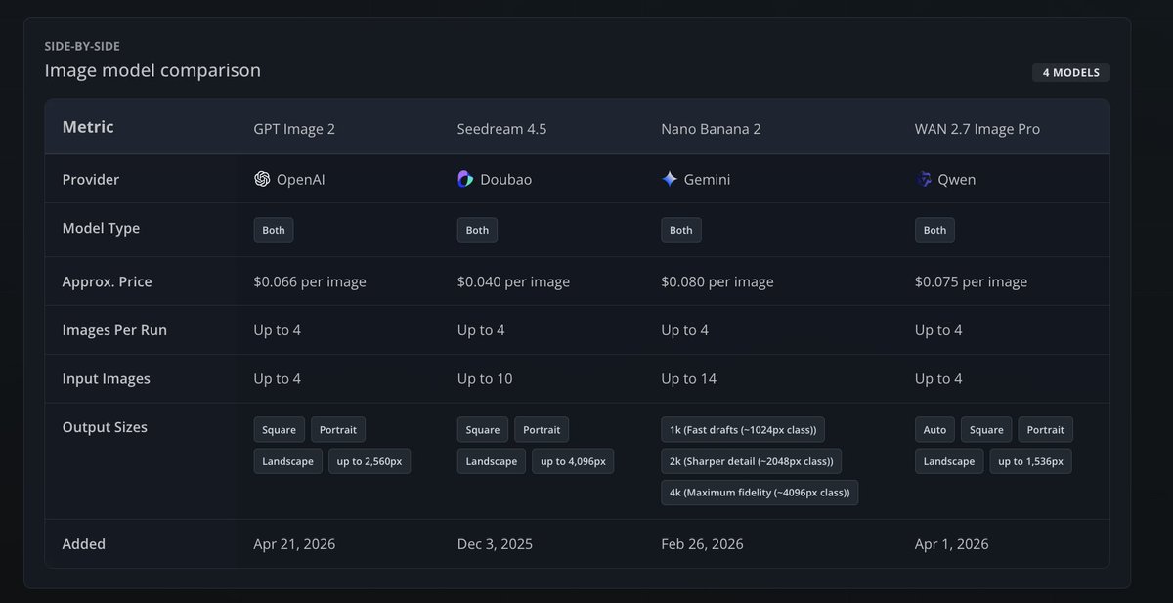Click Up to 14 input images value
Screen dimensions: 1173x603
click(689, 378)
